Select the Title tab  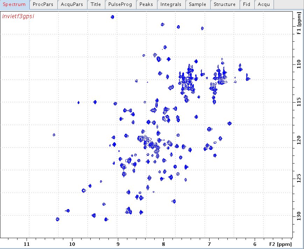(96, 5)
